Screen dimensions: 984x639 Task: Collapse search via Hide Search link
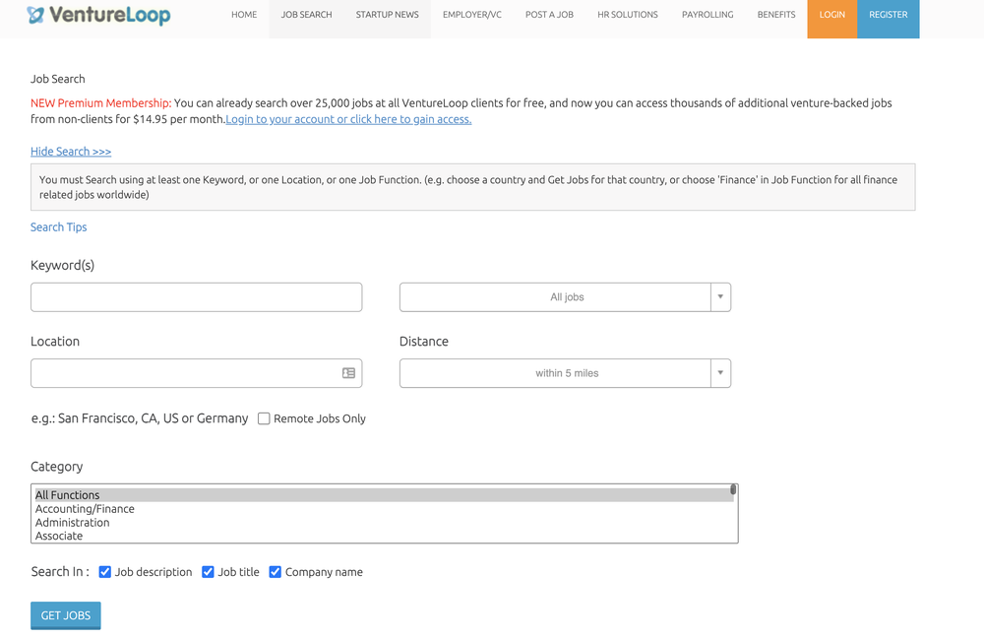click(71, 152)
